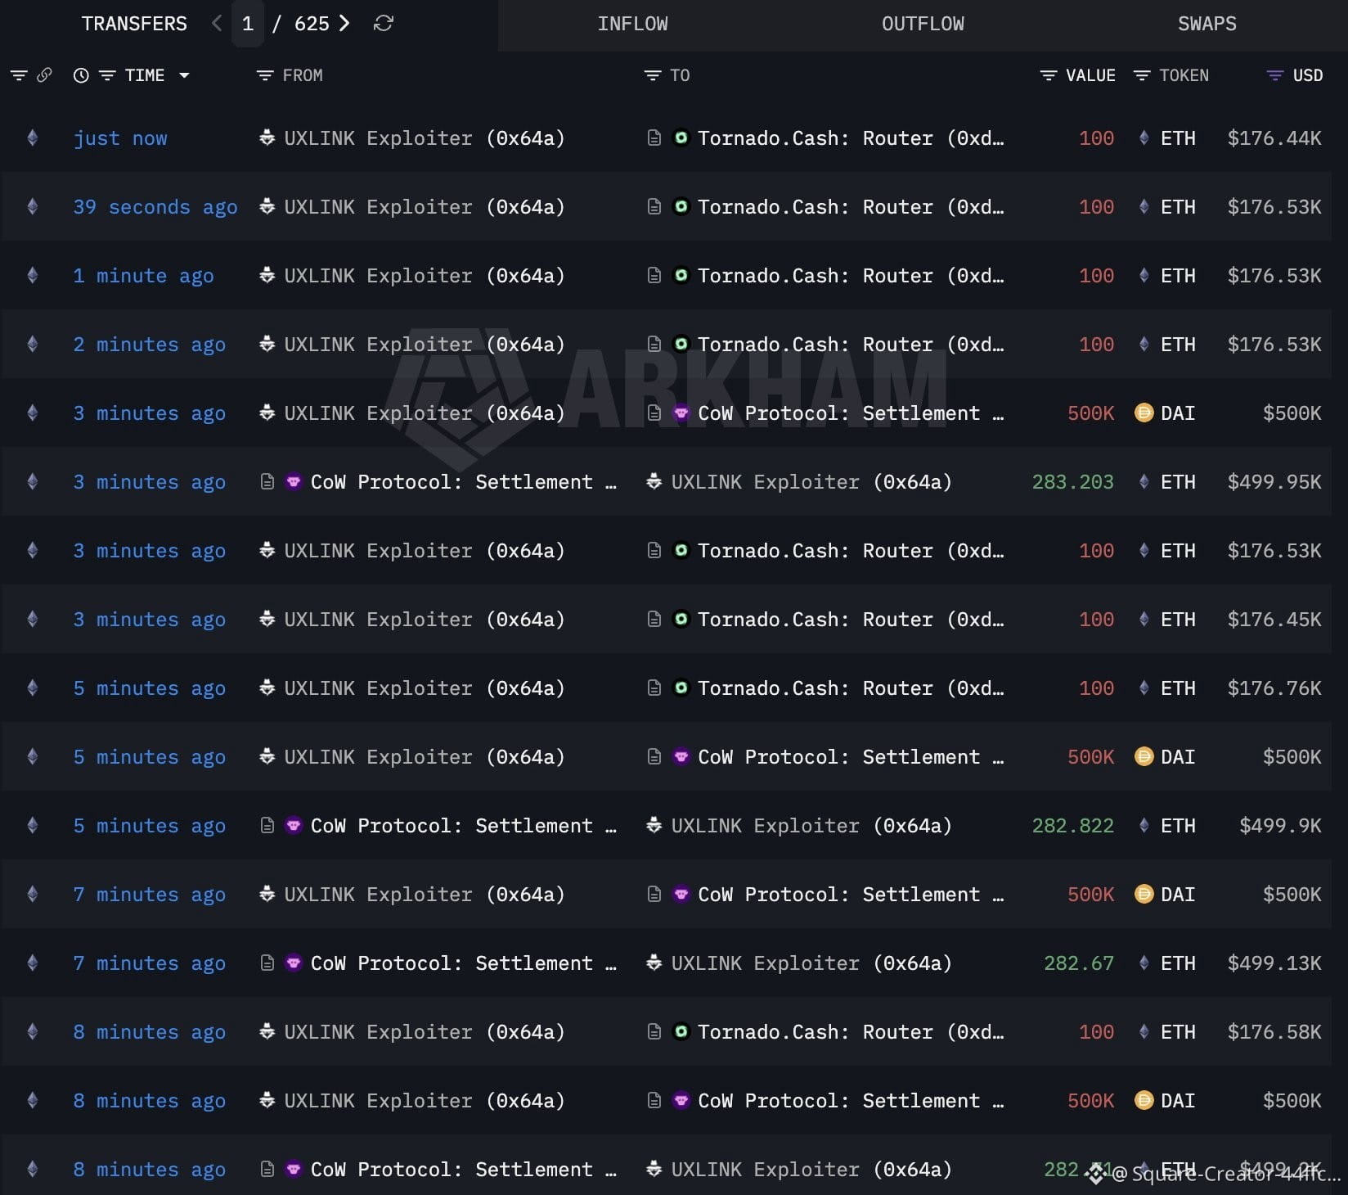Go to previous transfers page arrow
Viewport: 1348px width, 1195px height.
(x=217, y=24)
